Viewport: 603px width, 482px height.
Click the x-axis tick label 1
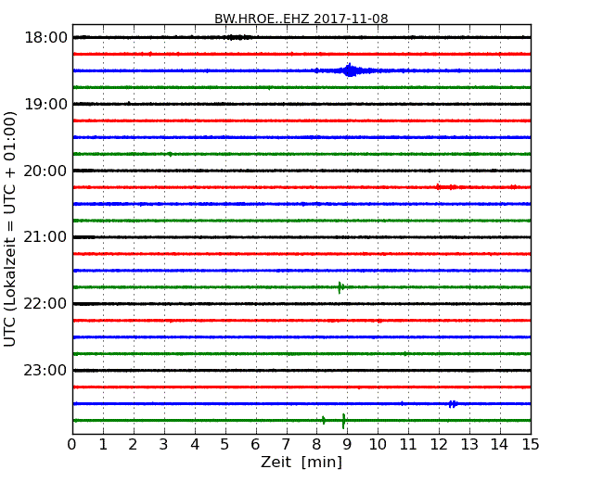click(x=103, y=445)
